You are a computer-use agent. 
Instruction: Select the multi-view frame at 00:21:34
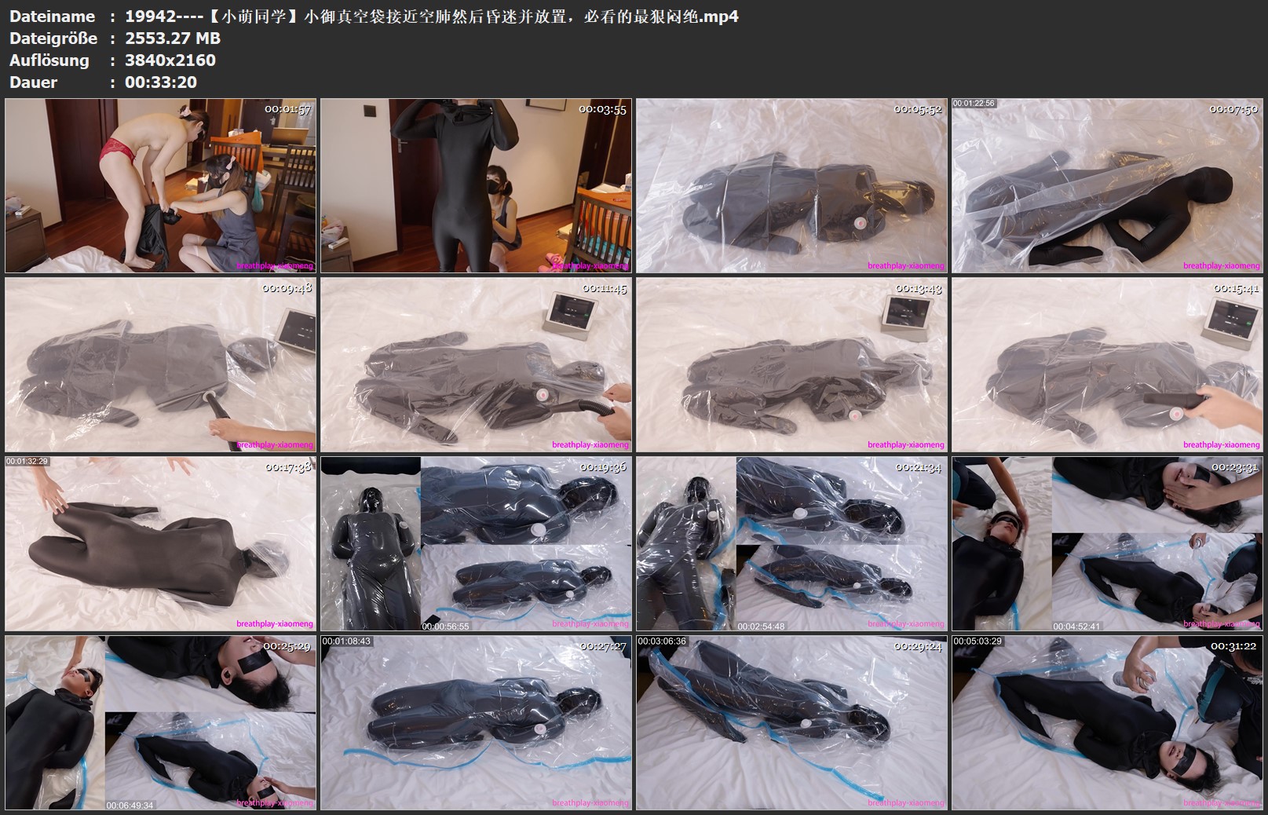pyautogui.click(x=791, y=543)
